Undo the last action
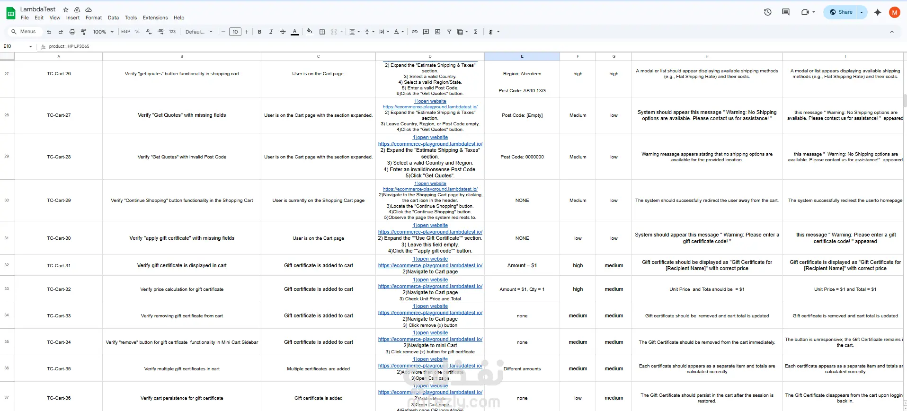 coord(49,32)
